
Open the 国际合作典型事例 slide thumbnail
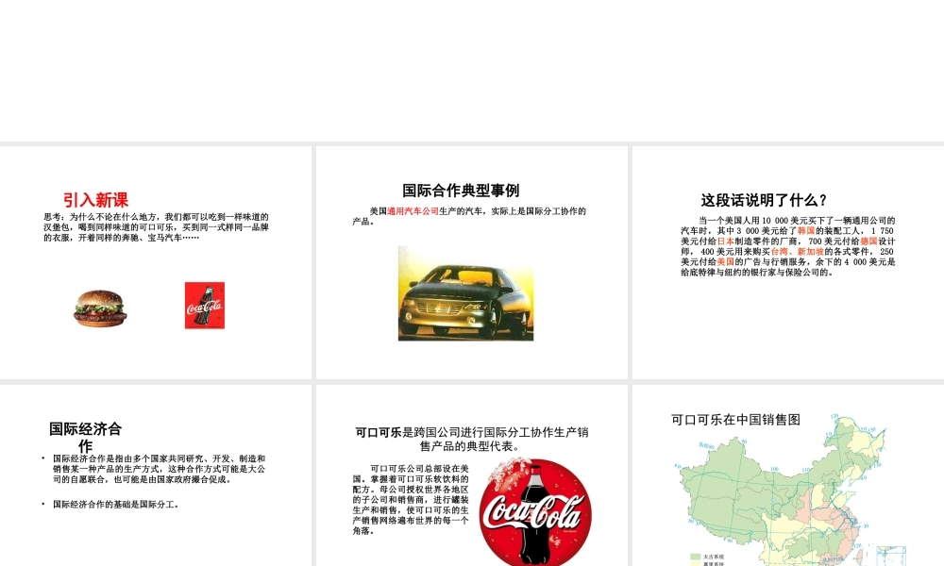point(471,262)
